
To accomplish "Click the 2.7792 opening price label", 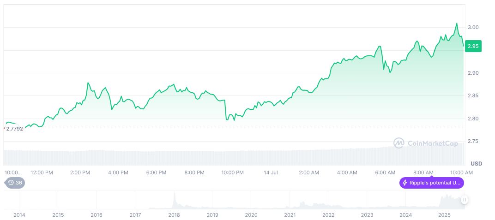I will pos(14,129).
